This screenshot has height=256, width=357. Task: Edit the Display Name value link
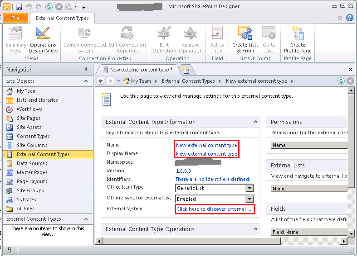[206, 154]
